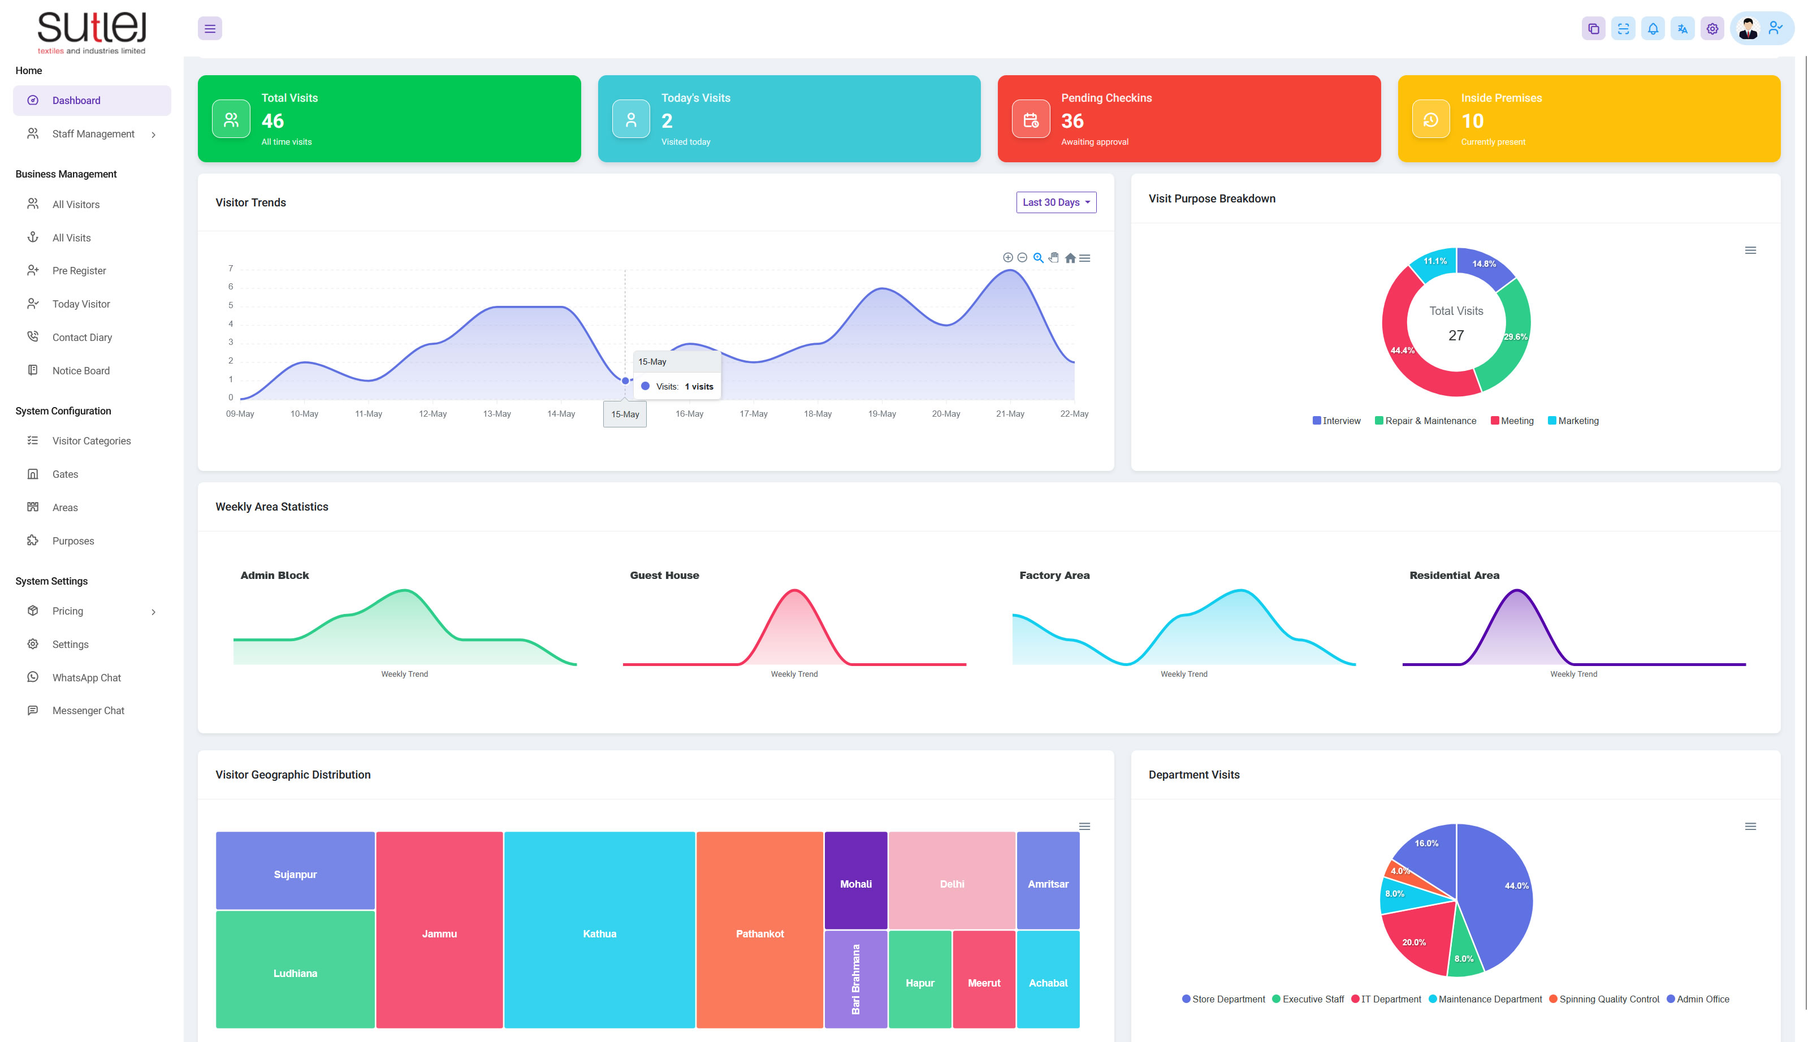Click the scan QR code icon
The width and height of the screenshot is (1808, 1042).
pyautogui.click(x=1623, y=29)
